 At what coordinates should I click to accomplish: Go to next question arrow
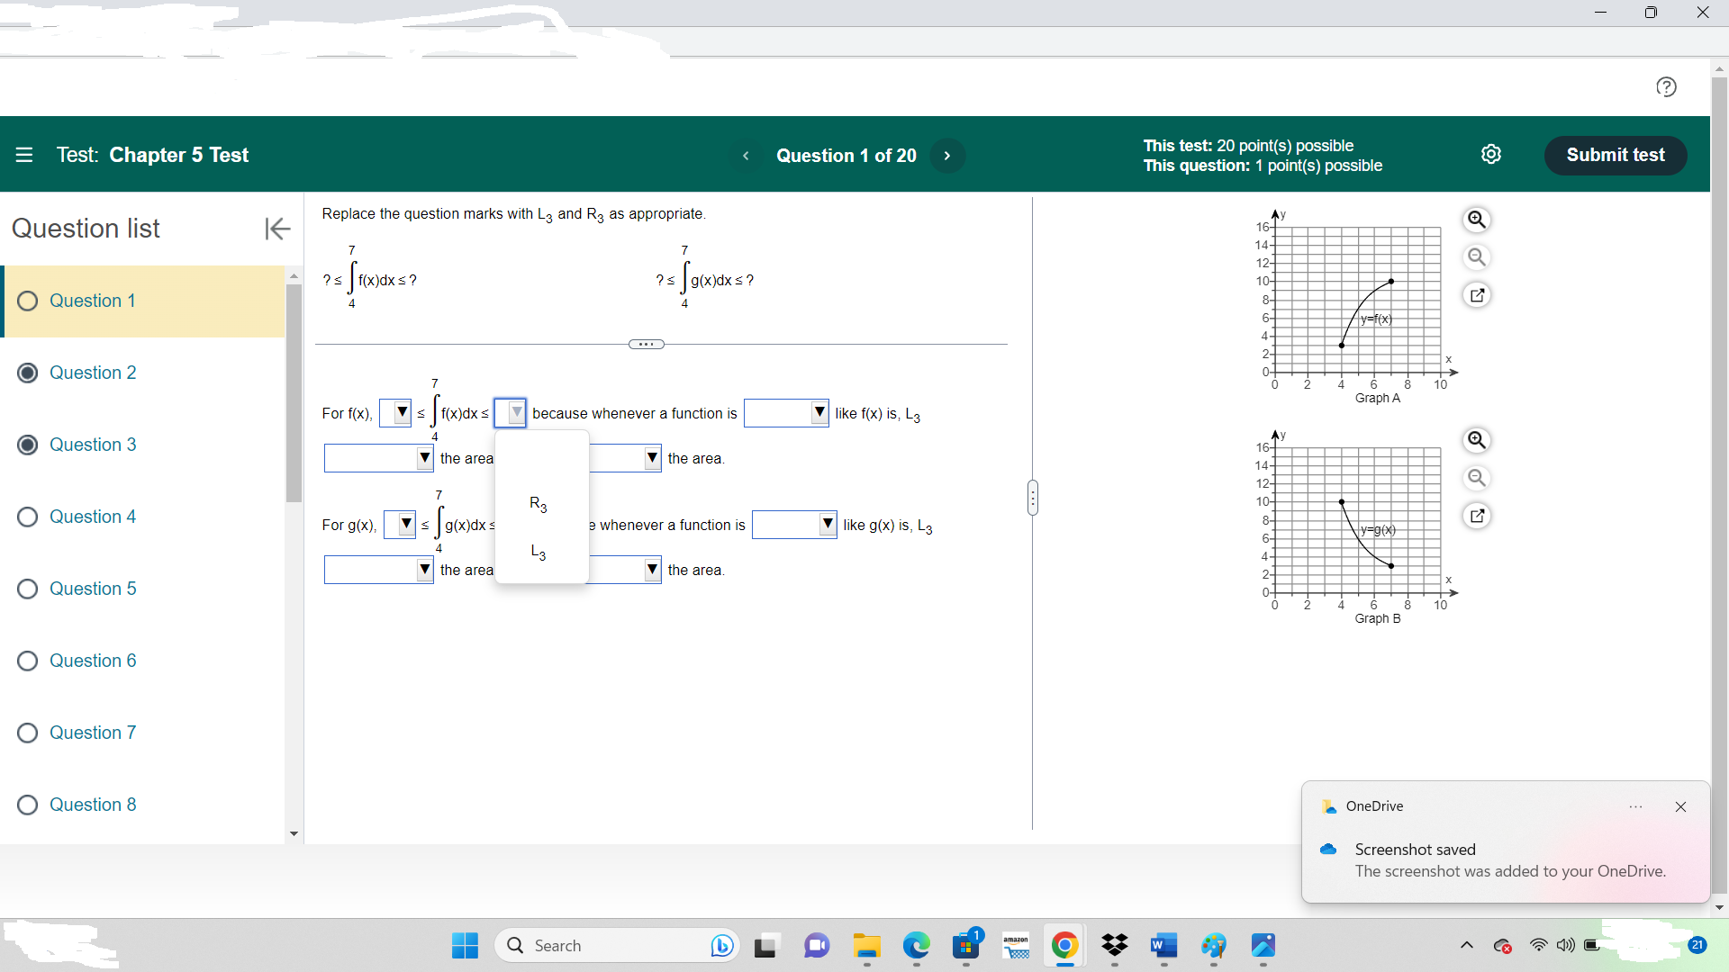[x=946, y=156]
